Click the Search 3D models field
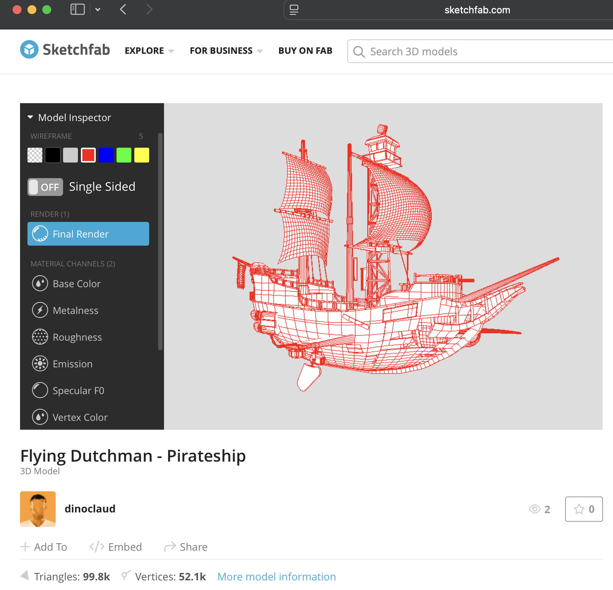The width and height of the screenshot is (613, 590). coord(482,52)
